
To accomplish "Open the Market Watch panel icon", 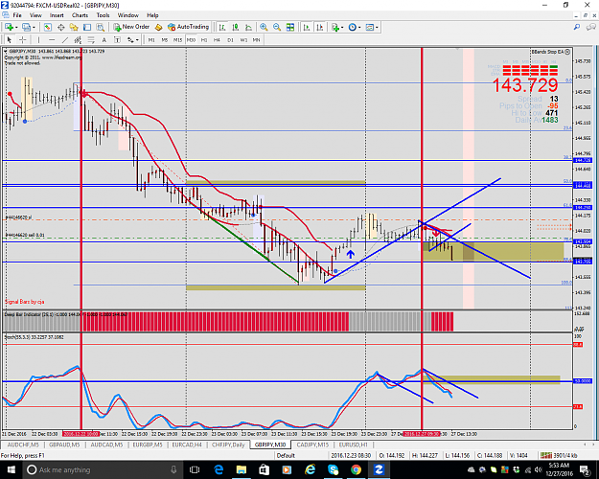I will point(48,27).
